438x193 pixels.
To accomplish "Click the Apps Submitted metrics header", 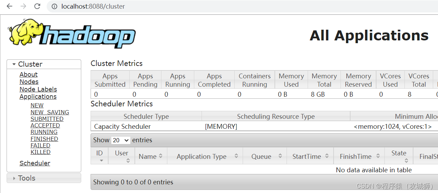I will 110,80.
